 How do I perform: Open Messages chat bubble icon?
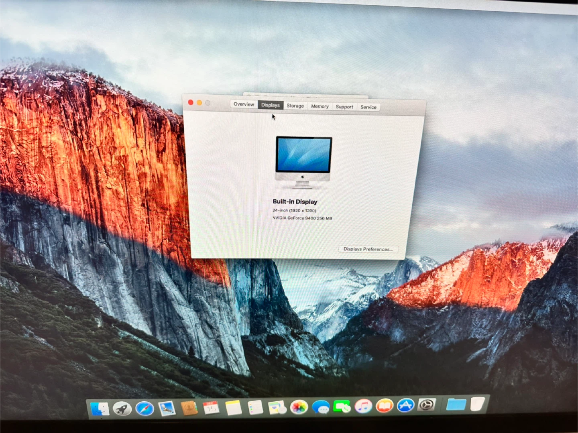click(321, 407)
